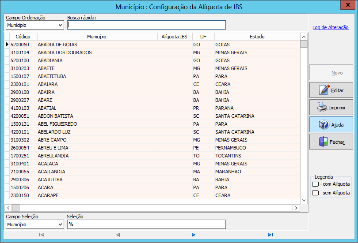Go to next record navigation arrow
The width and height of the screenshot is (358, 243).
click(x=194, y=235)
